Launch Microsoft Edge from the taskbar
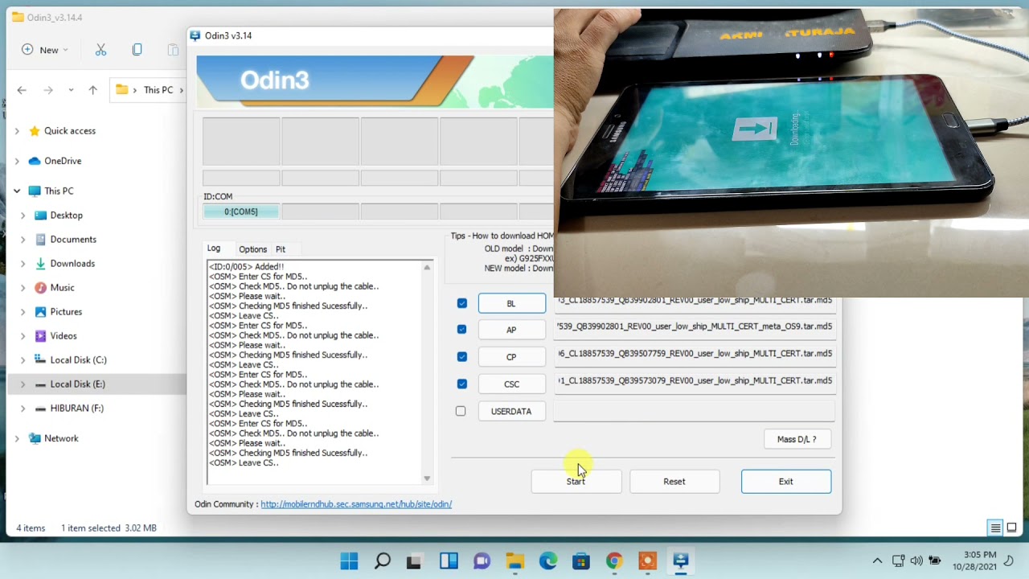 coord(548,561)
